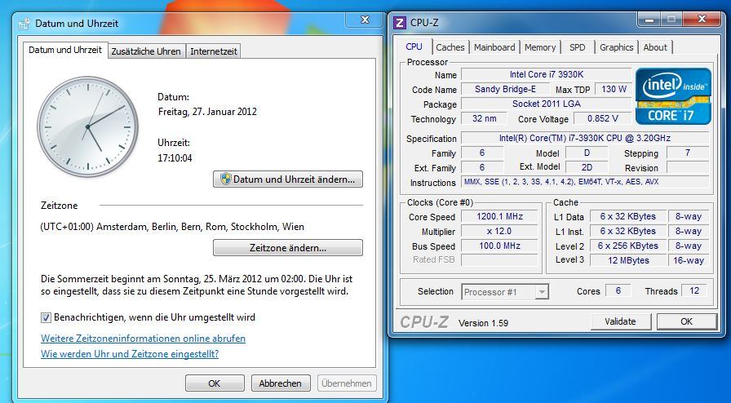Click OK button in CPU-Z window

686,321
